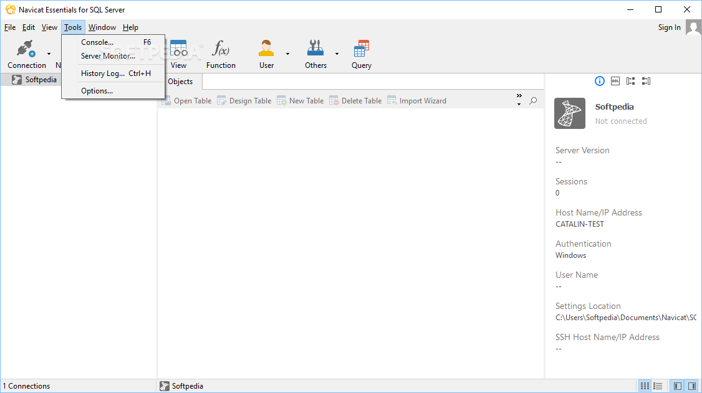Click the Softpedia SQL Server connection thumbnail
The width and height of the screenshot is (702, 393).
click(x=569, y=113)
